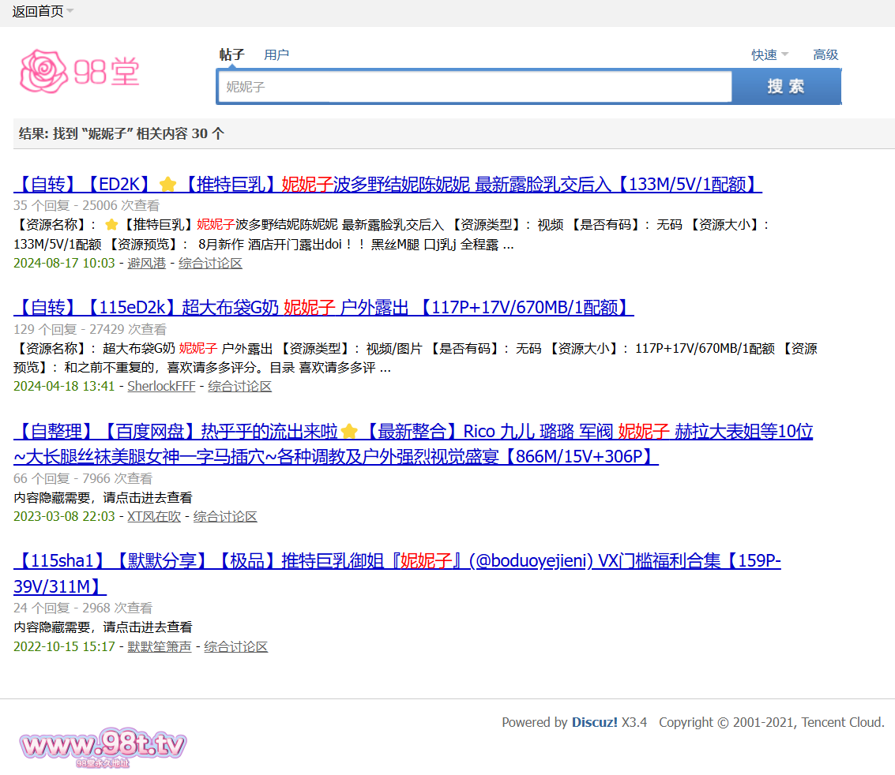
Task: Open the 115eD2k result with 129 replies
Action: click(323, 308)
